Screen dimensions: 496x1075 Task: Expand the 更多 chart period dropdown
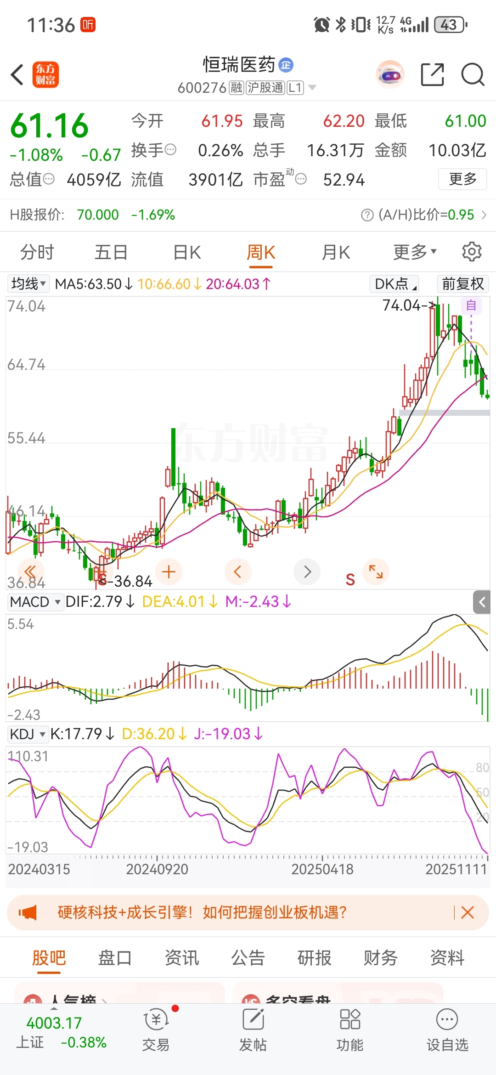tap(415, 252)
